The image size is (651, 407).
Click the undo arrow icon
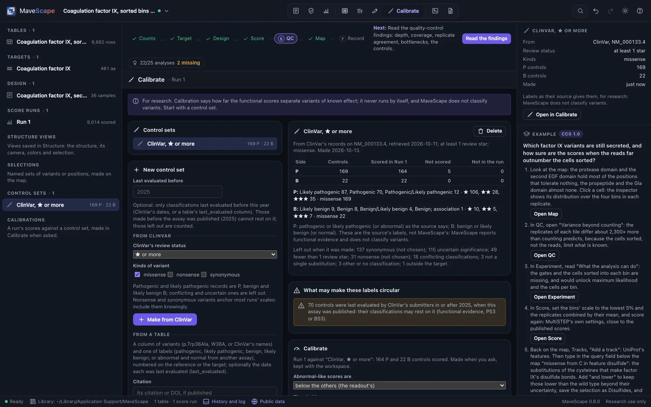pyautogui.click(x=596, y=11)
